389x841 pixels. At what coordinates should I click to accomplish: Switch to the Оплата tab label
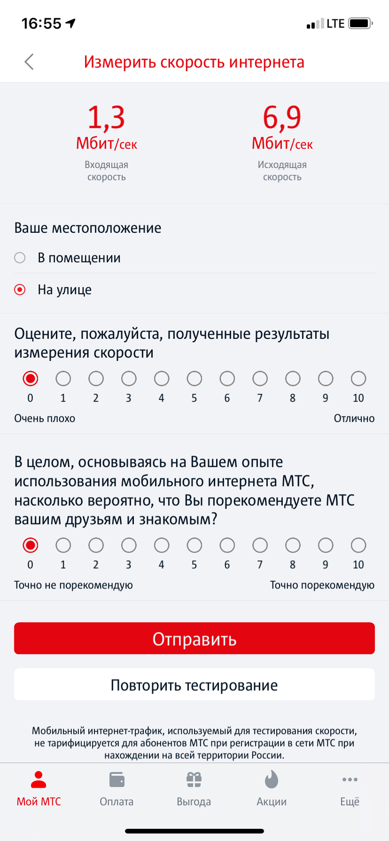(x=117, y=802)
